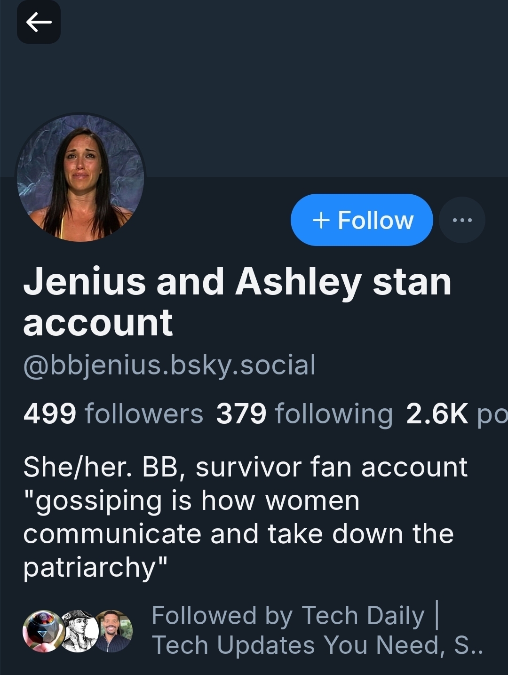This screenshot has width=508, height=675.
Task: Tap the 'Jenius and Ashley stan account' display name
Action: point(237,302)
